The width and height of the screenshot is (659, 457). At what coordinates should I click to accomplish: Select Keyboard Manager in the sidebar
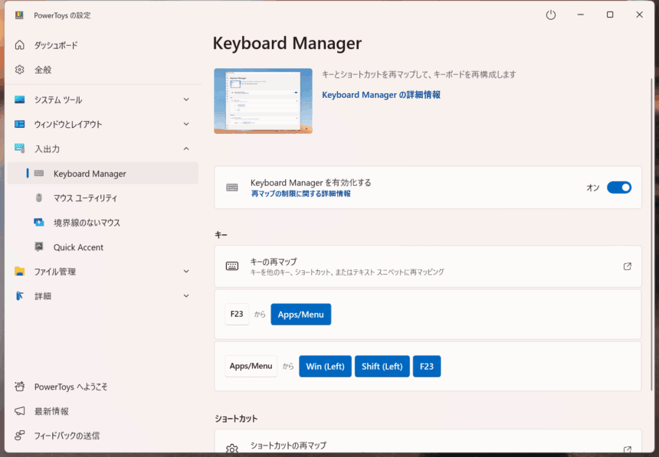click(103, 174)
